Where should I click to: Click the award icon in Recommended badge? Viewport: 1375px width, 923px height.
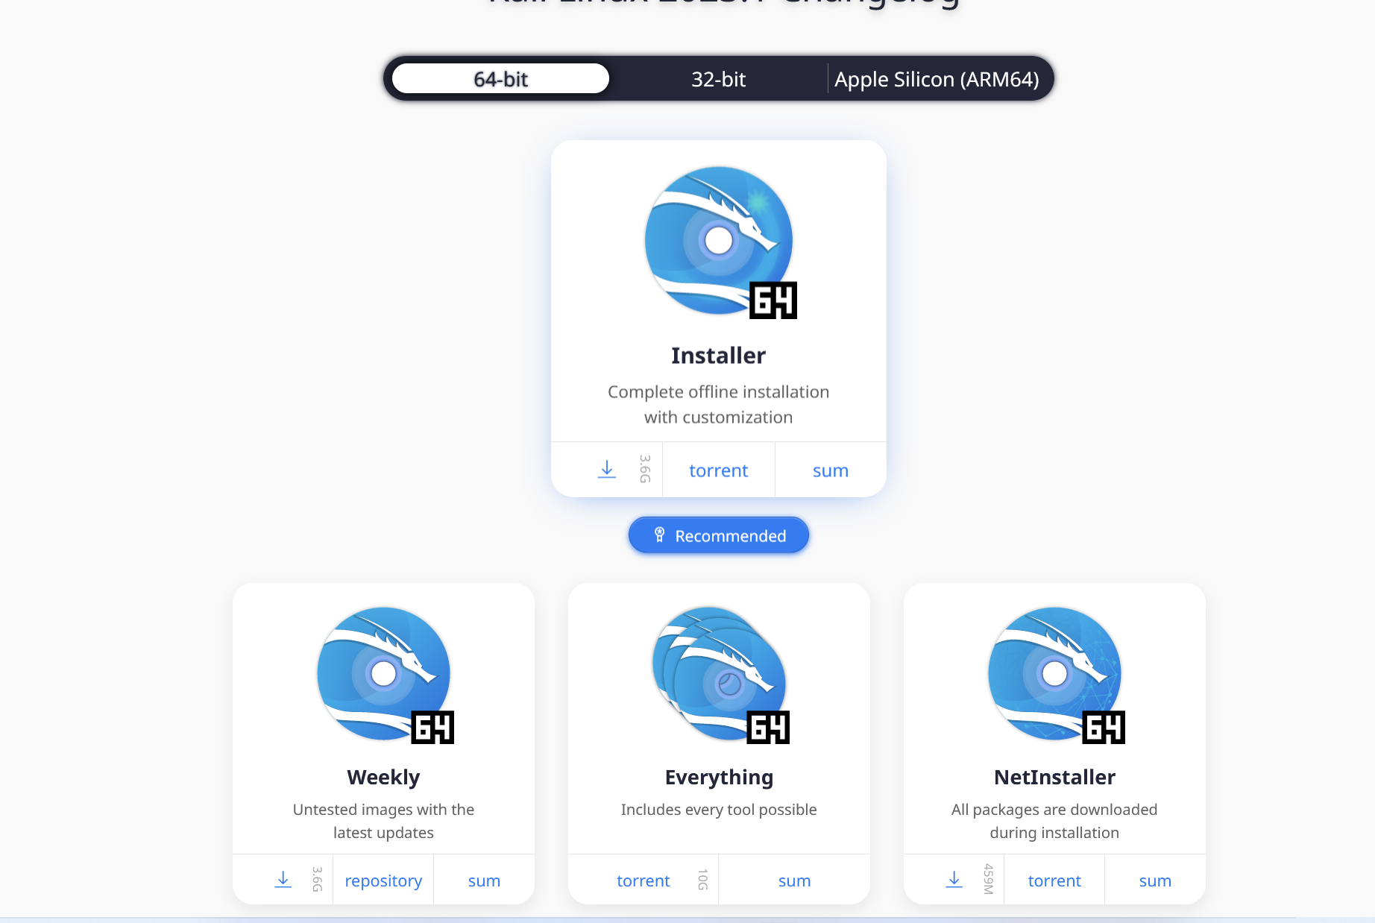pos(659,535)
